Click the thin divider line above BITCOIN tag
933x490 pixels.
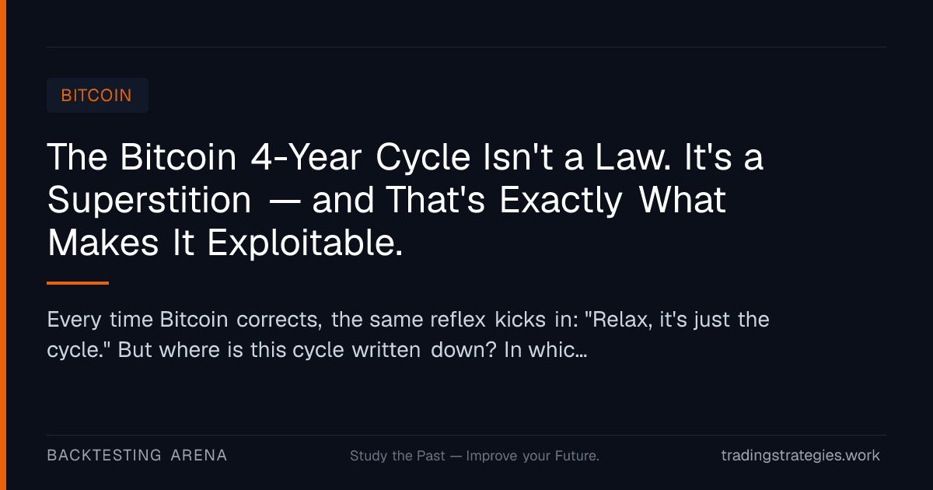(466, 47)
